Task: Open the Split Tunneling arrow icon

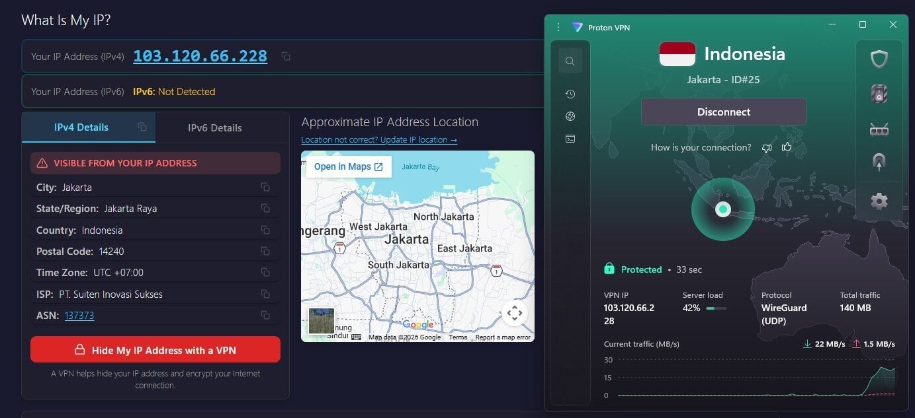Action: tap(879, 162)
